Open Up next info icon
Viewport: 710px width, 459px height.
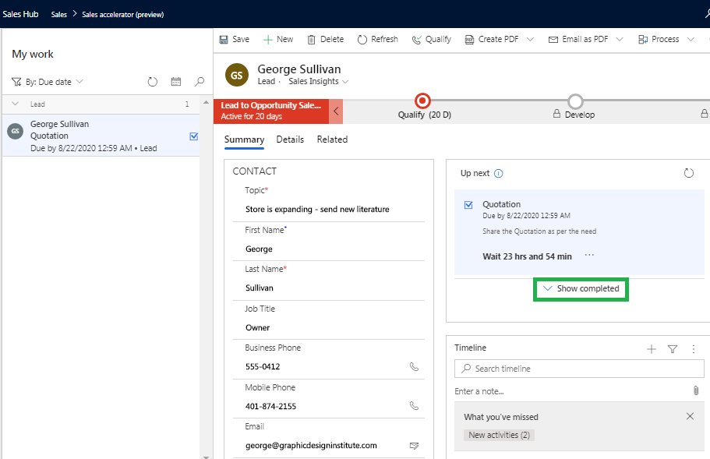498,173
